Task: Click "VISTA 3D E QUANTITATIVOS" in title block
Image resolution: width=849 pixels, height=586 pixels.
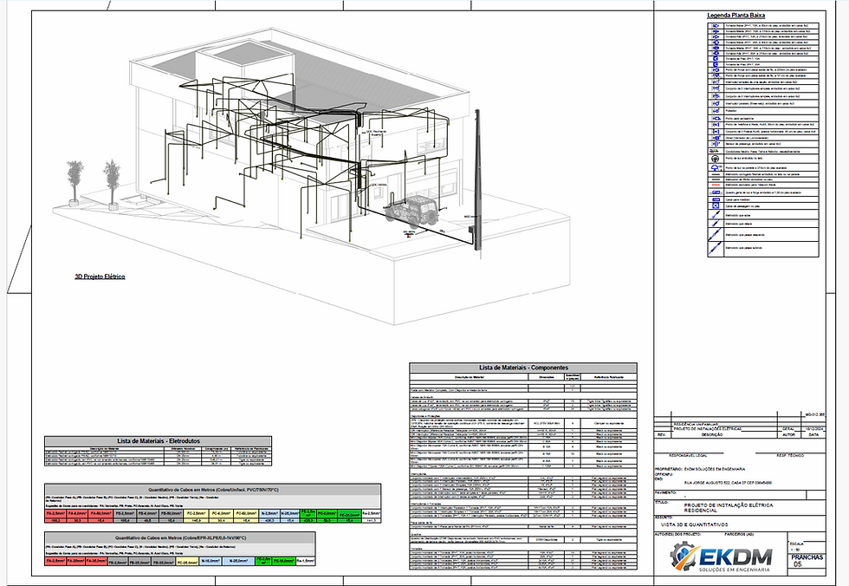Action: tap(695, 524)
